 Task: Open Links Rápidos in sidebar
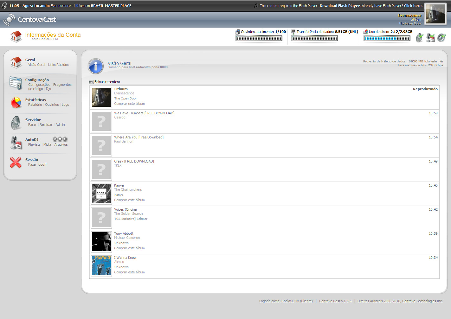[58, 65]
